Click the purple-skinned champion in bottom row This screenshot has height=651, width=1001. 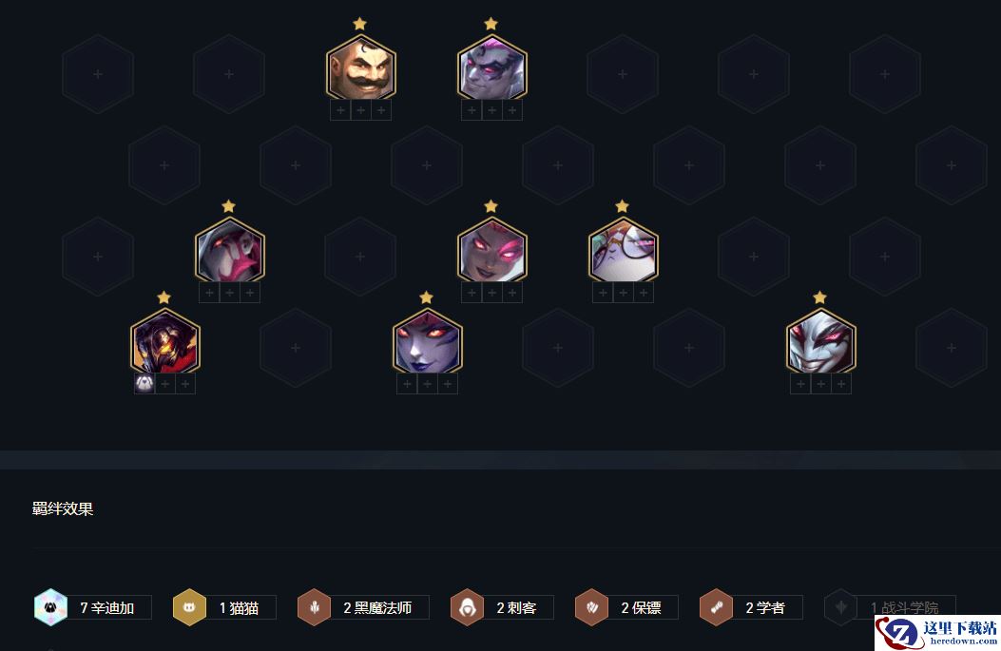428,340
